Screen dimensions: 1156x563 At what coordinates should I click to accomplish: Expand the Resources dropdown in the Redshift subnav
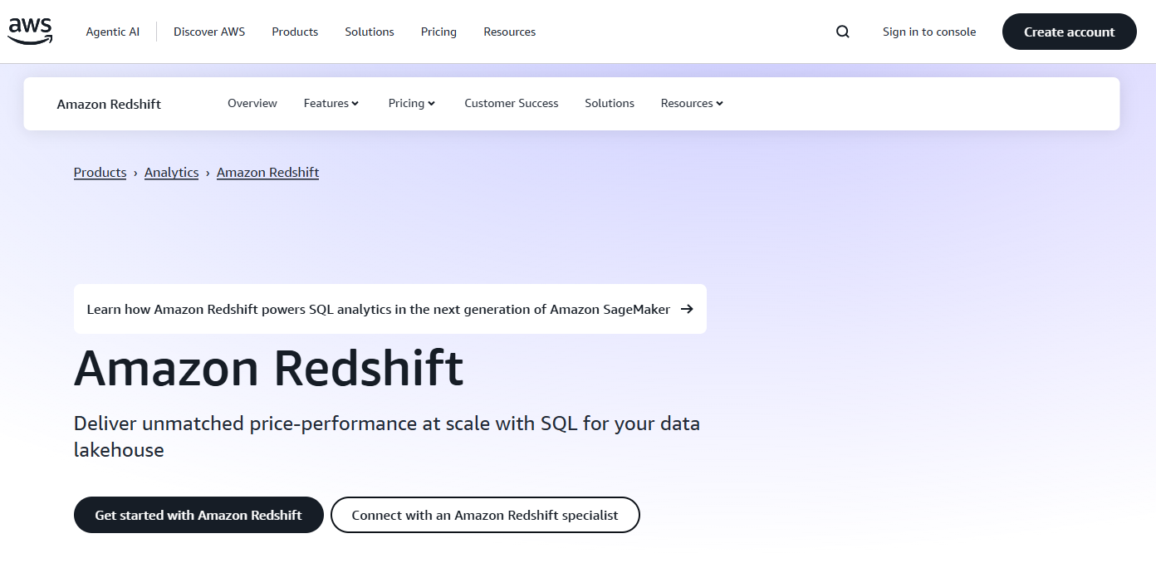pyautogui.click(x=691, y=103)
